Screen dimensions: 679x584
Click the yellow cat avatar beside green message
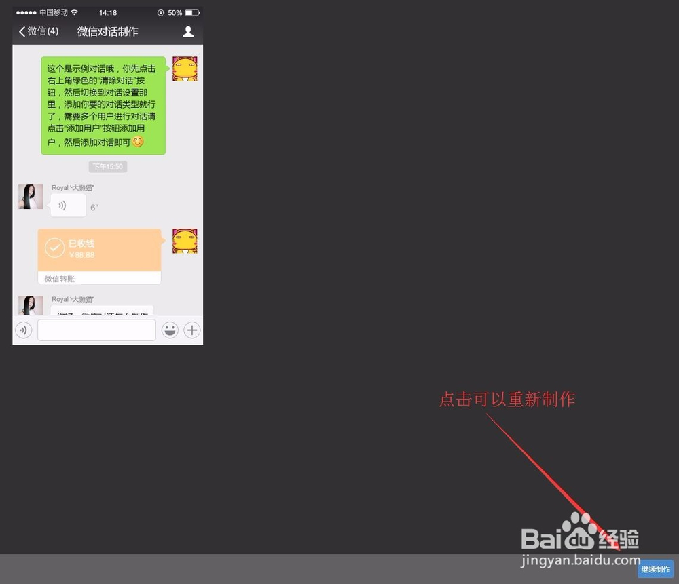coord(185,69)
